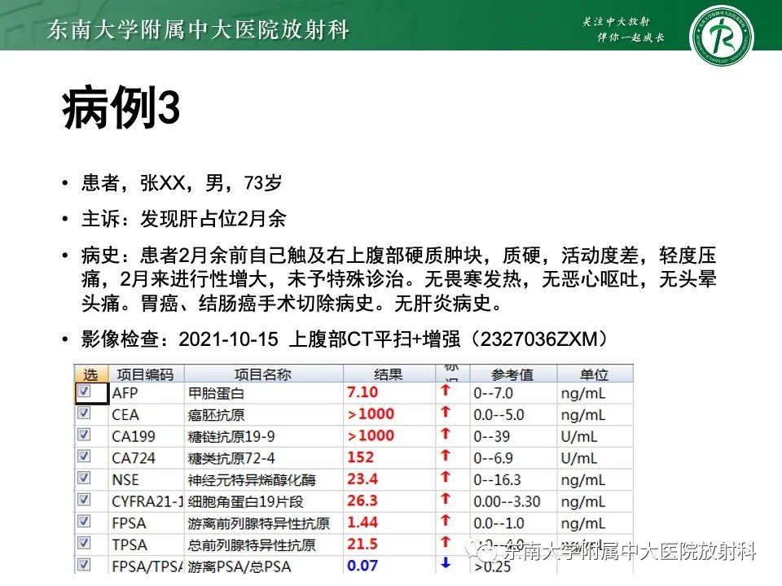
Task: Toggle the CEA row checkbox
Action: [84, 413]
